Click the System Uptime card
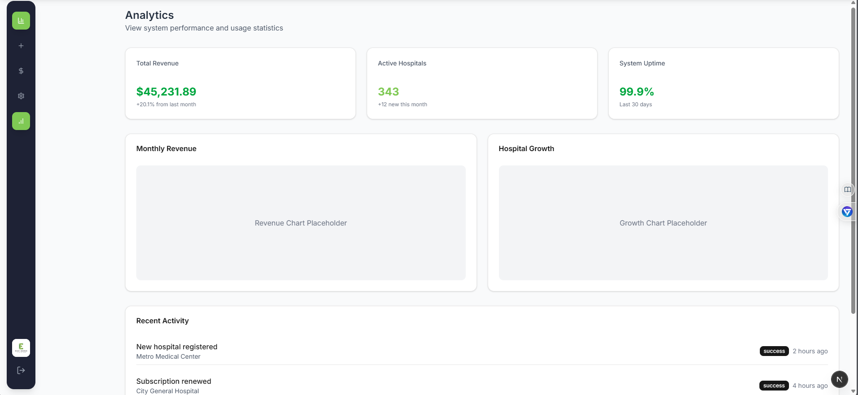The width and height of the screenshot is (858, 395). click(x=723, y=83)
